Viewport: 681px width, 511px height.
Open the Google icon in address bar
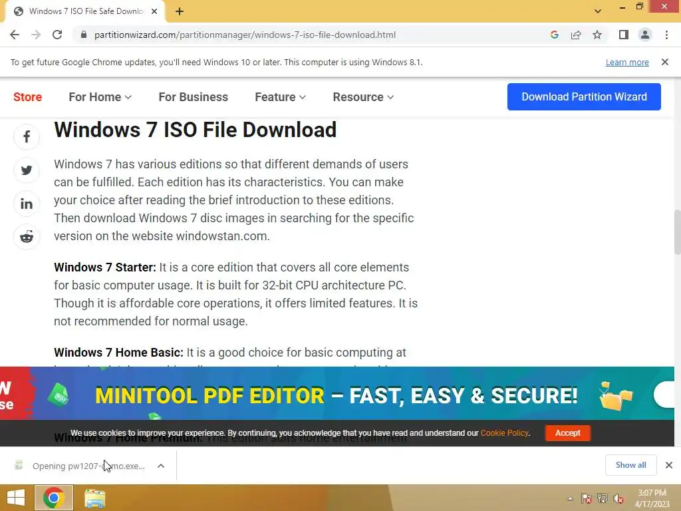coord(554,35)
